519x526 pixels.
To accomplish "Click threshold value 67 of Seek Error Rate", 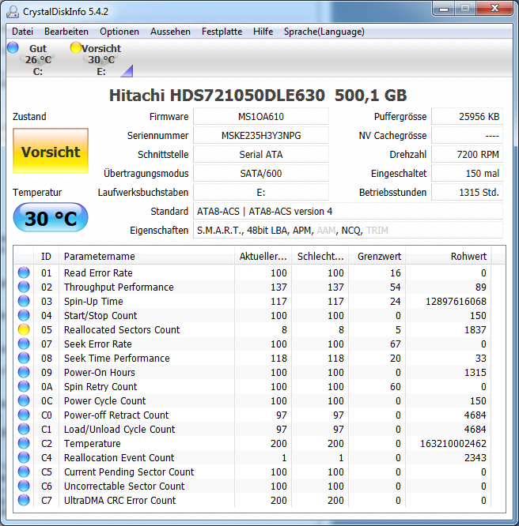I will 396,344.
